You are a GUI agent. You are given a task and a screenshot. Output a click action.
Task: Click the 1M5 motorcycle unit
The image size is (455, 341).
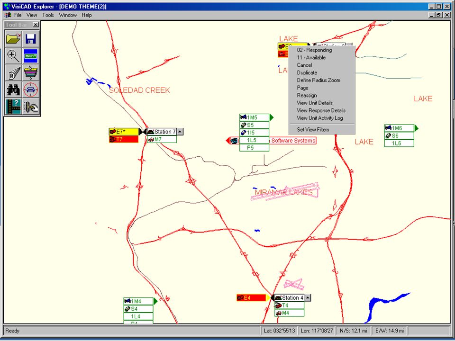254,117
